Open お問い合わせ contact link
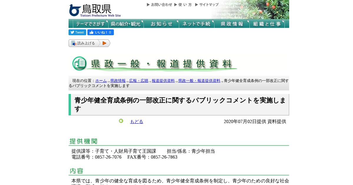This screenshot has width=353, height=185. (x=159, y=5)
